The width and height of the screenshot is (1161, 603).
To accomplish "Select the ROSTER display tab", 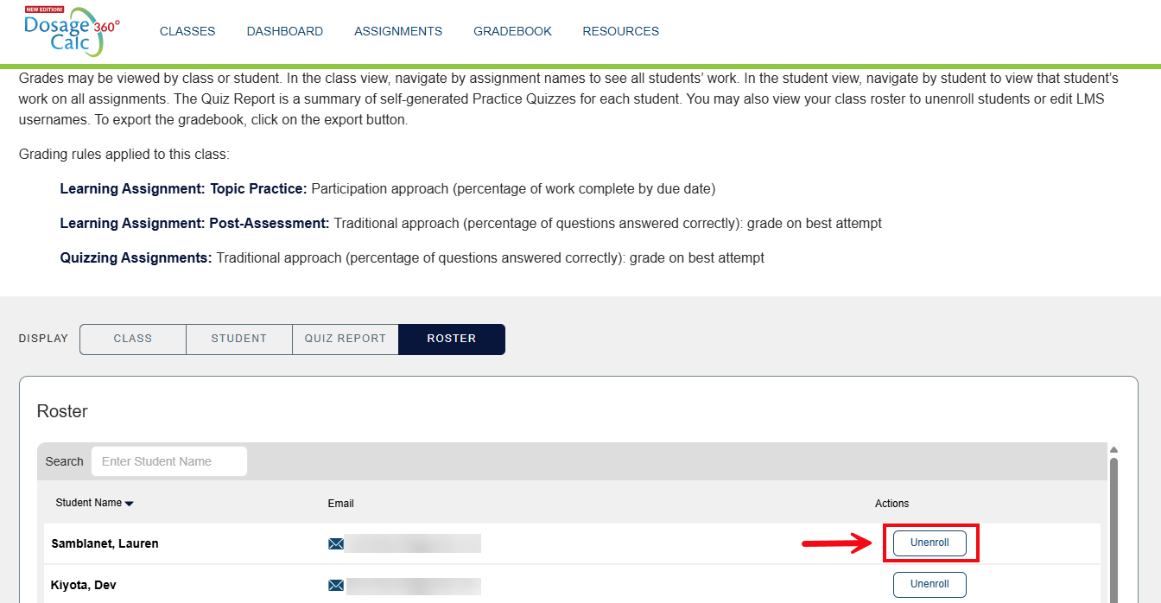I will [x=451, y=339].
